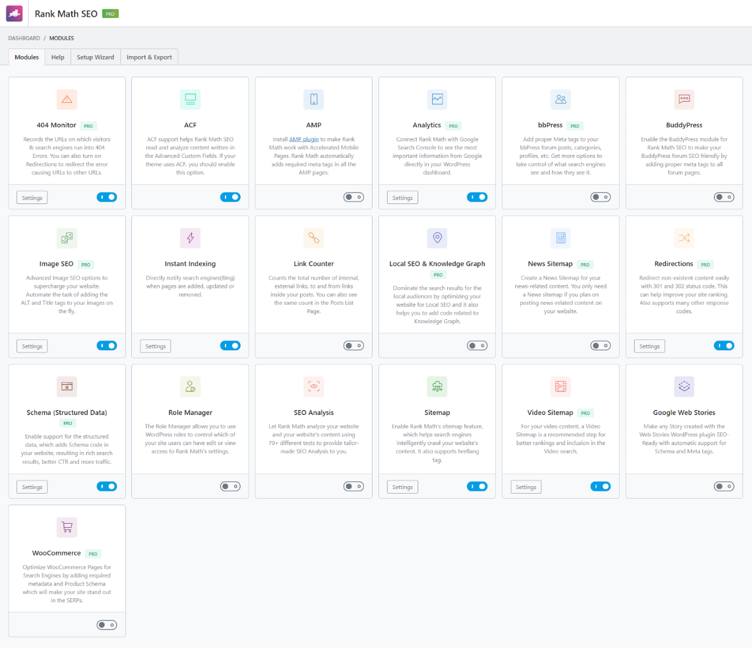Screen dimensions: 752x648
Task: Click the AMP mobile phone icon
Action: (x=314, y=99)
